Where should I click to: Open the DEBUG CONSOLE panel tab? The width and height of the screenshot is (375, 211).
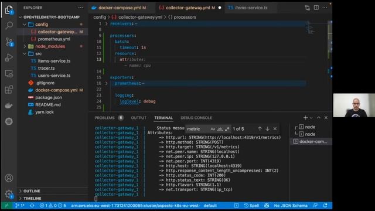196,118
